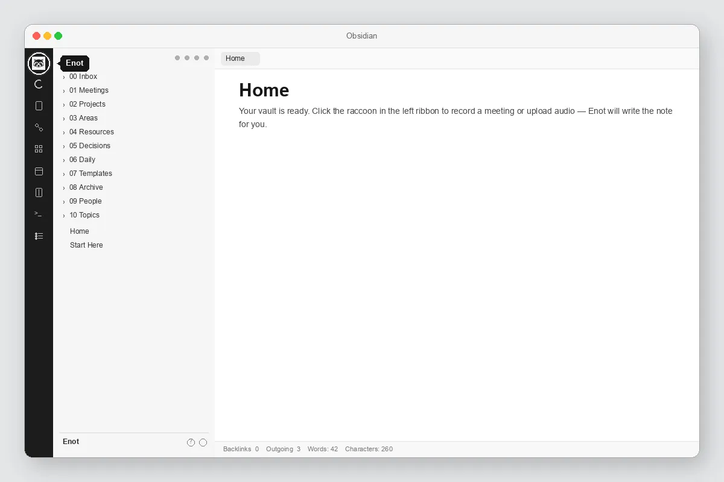Click the window-with-top-bar icon in the ribbon
This screenshot has height=482, width=724.
pos(39,171)
